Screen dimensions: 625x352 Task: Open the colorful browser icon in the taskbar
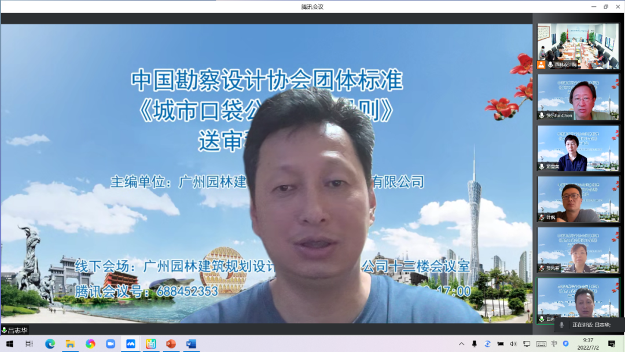point(90,344)
